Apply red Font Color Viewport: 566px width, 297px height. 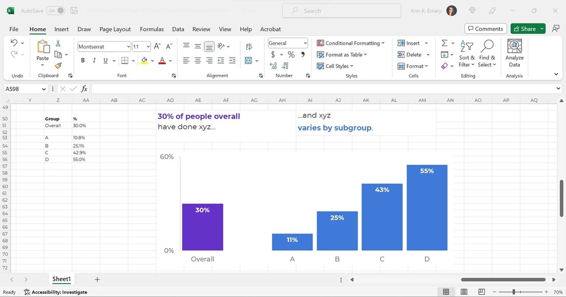pyautogui.click(x=162, y=61)
